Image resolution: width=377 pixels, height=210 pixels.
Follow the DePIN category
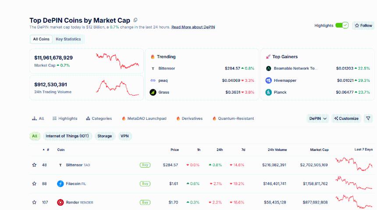point(363,25)
